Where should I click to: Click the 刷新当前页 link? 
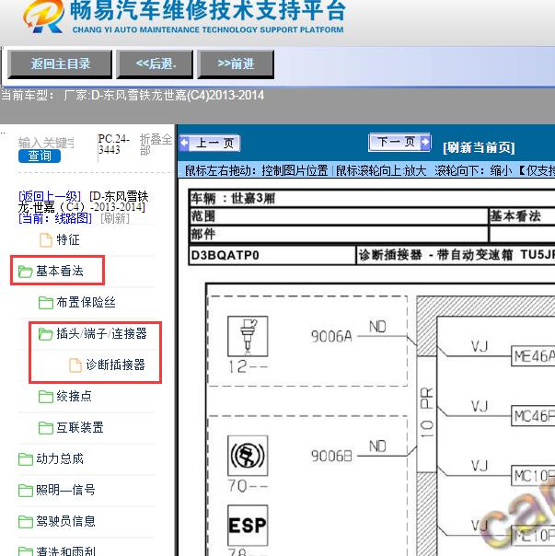(479, 147)
